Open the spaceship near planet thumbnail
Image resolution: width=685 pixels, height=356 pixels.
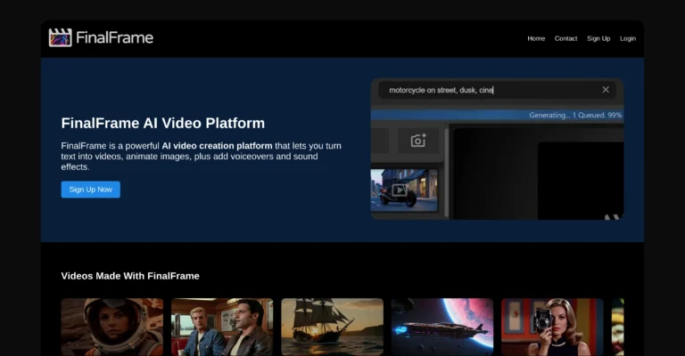click(x=442, y=327)
